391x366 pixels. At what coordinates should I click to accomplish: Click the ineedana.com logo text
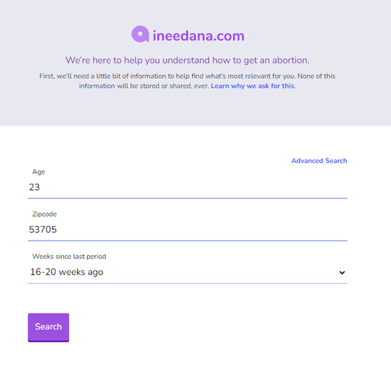point(199,36)
